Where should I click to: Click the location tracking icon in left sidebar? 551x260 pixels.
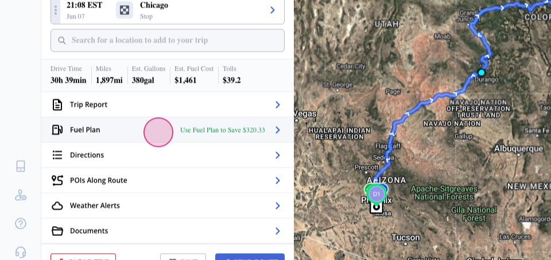click(x=21, y=195)
